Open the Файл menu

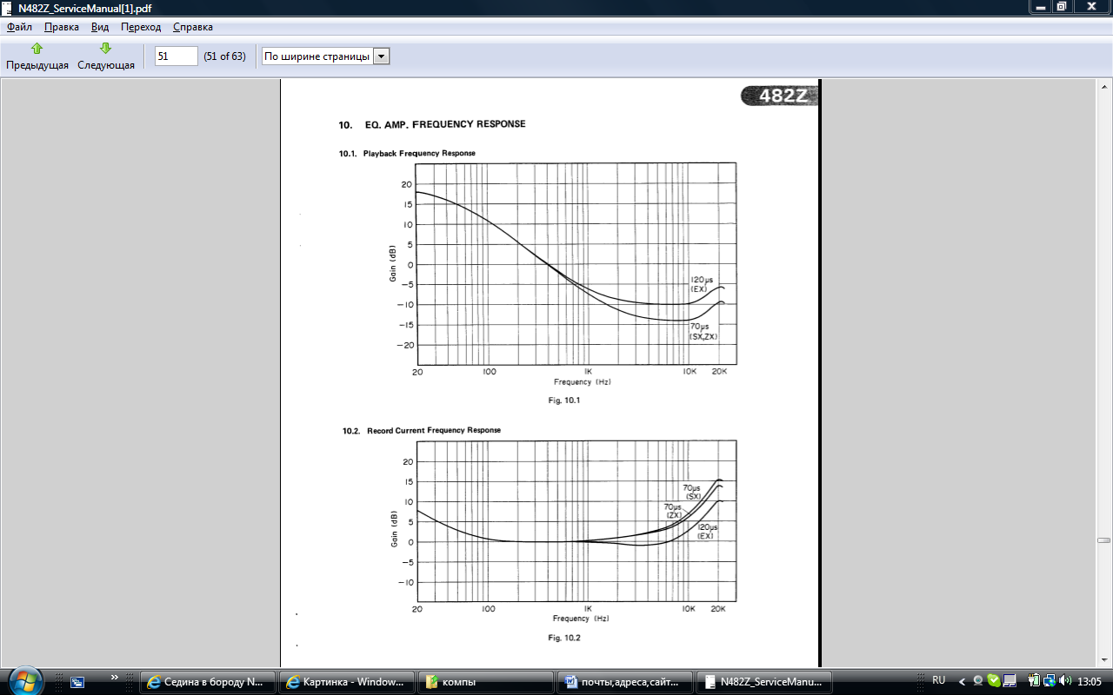point(19,27)
